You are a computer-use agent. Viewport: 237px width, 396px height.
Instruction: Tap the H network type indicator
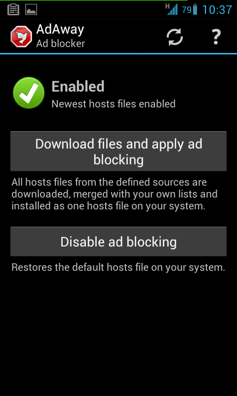pos(167,6)
